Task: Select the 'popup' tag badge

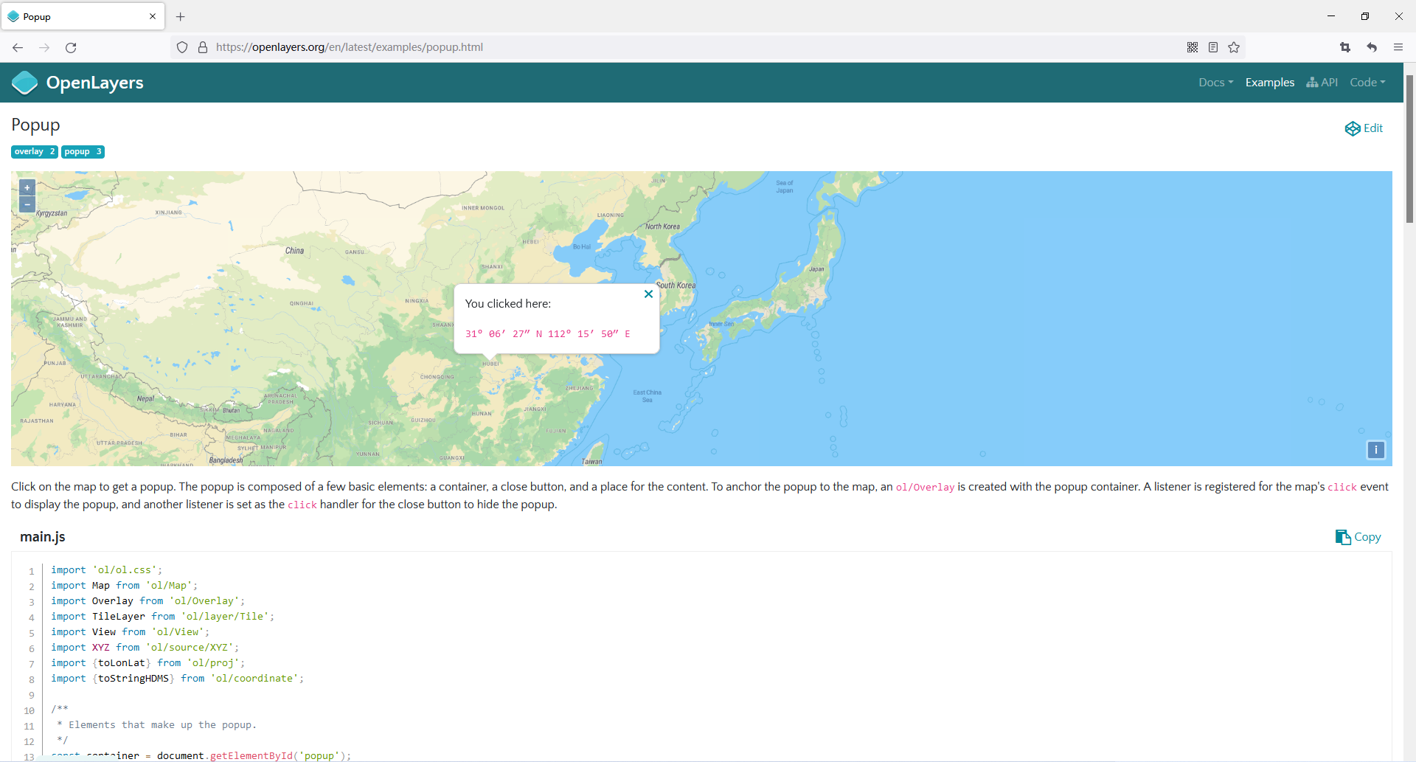Action: [83, 152]
